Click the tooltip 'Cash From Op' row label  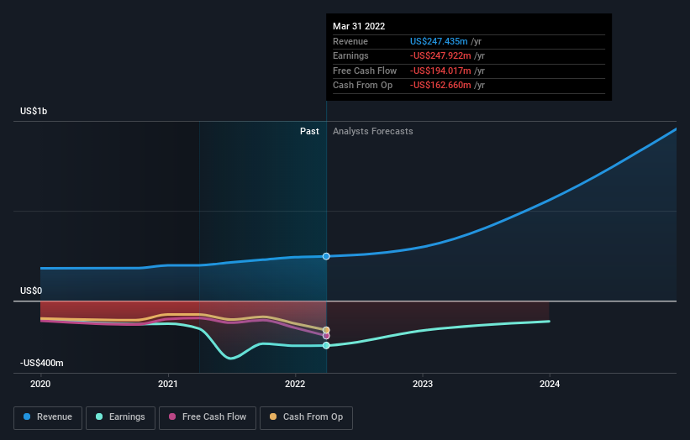[362, 86]
